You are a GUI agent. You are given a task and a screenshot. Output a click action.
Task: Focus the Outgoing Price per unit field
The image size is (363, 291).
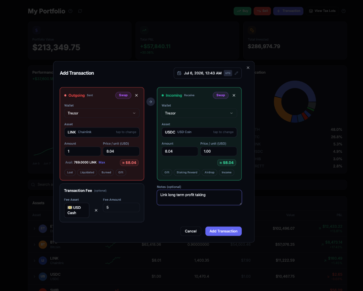(121, 151)
